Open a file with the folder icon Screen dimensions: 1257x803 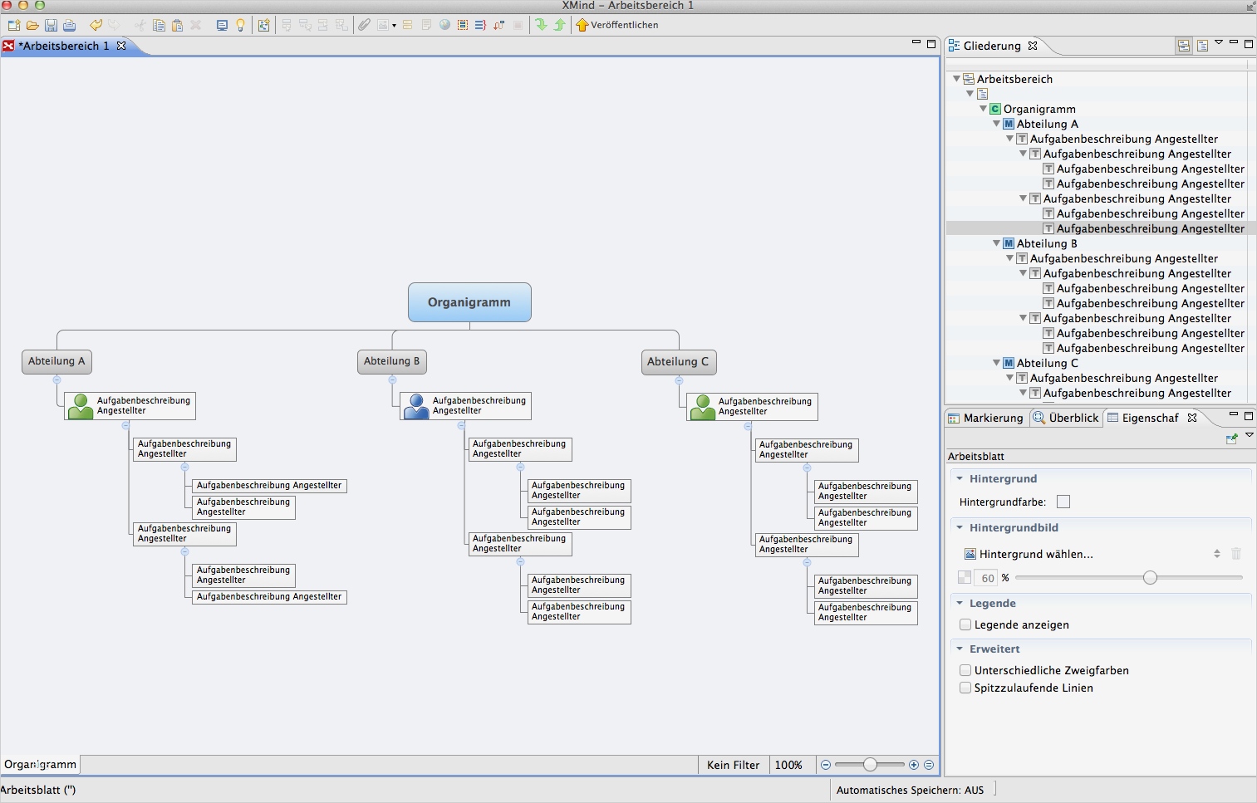point(32,25)
